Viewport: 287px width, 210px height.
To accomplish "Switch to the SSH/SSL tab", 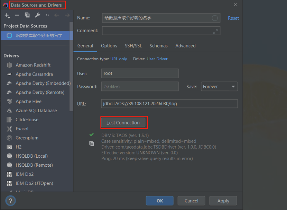I will 133,46.
